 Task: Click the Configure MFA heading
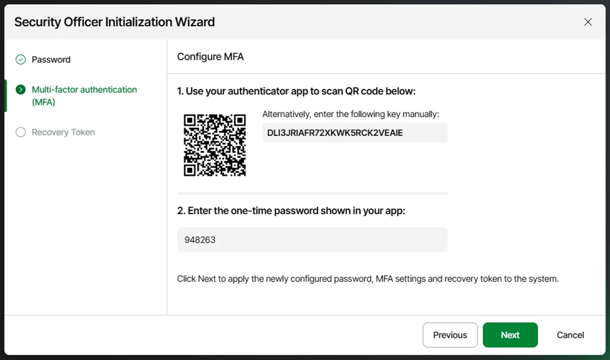(210, 57)
